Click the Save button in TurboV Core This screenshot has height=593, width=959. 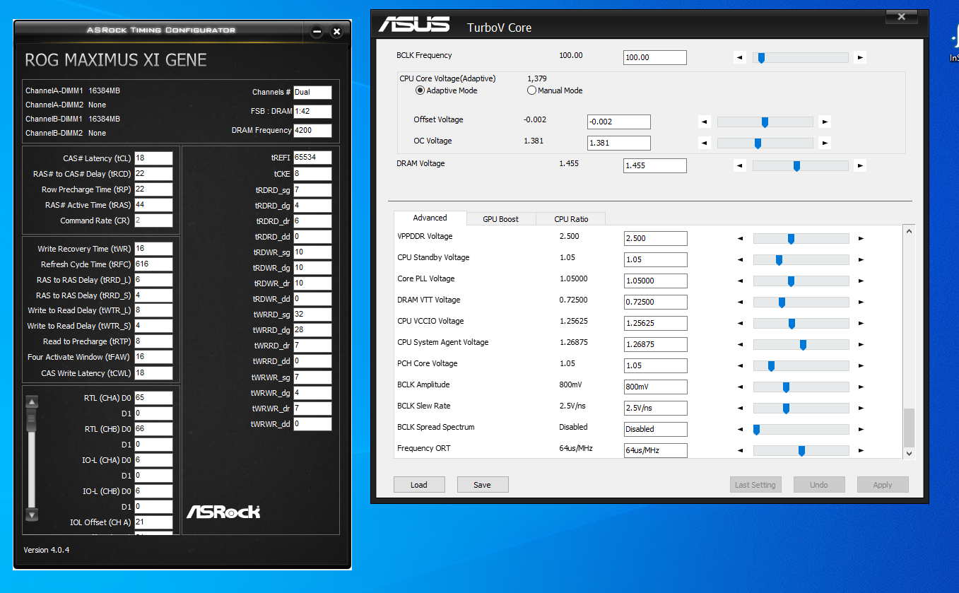tap(483, 485)
